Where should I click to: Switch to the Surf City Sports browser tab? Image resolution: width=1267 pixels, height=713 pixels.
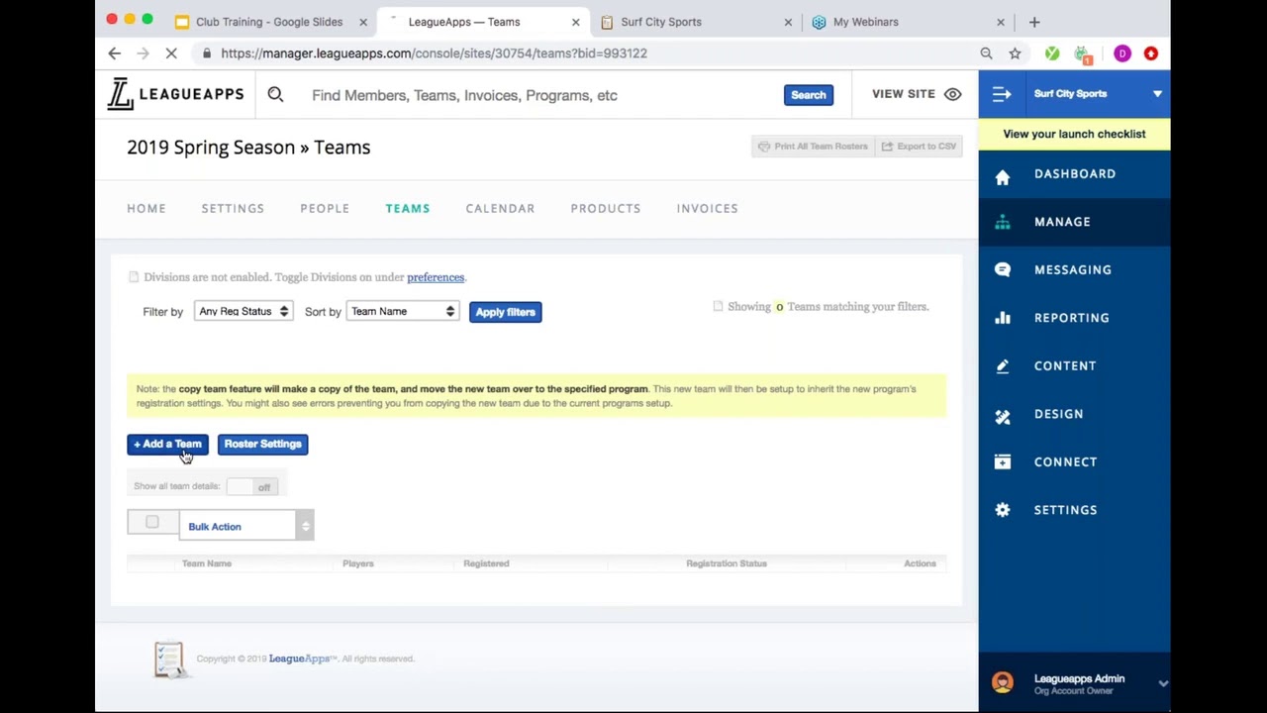(697, 22)
